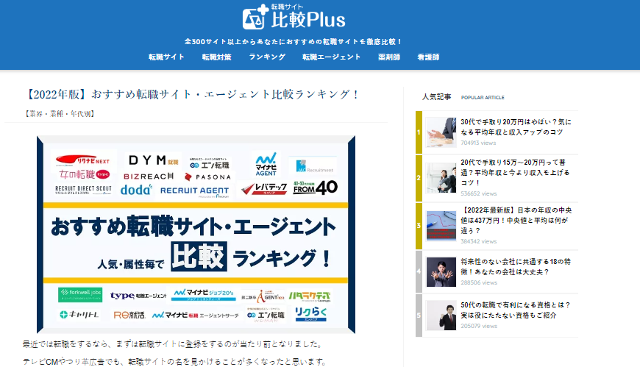
Task: Click the 704913 views count
Action: (x=478, y=143)
